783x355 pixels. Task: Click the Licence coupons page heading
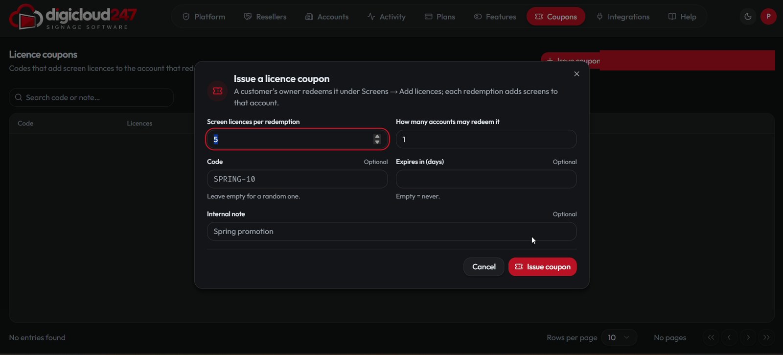[x=43, y=54]
